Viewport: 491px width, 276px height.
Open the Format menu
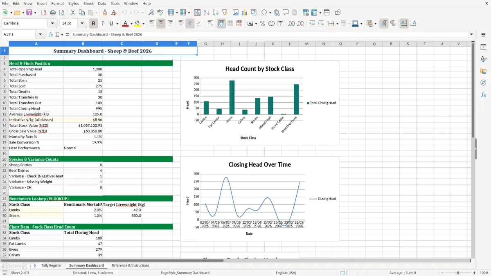coord(58,3)
